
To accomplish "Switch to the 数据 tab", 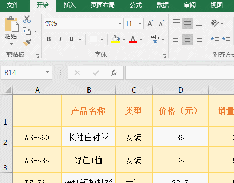I will [163, 5].
